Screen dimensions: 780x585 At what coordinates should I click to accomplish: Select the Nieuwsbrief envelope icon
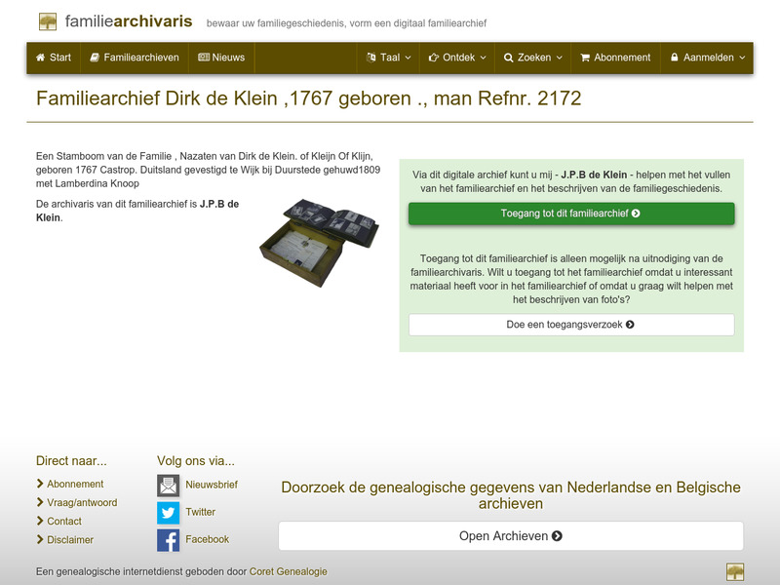point(169,484)
